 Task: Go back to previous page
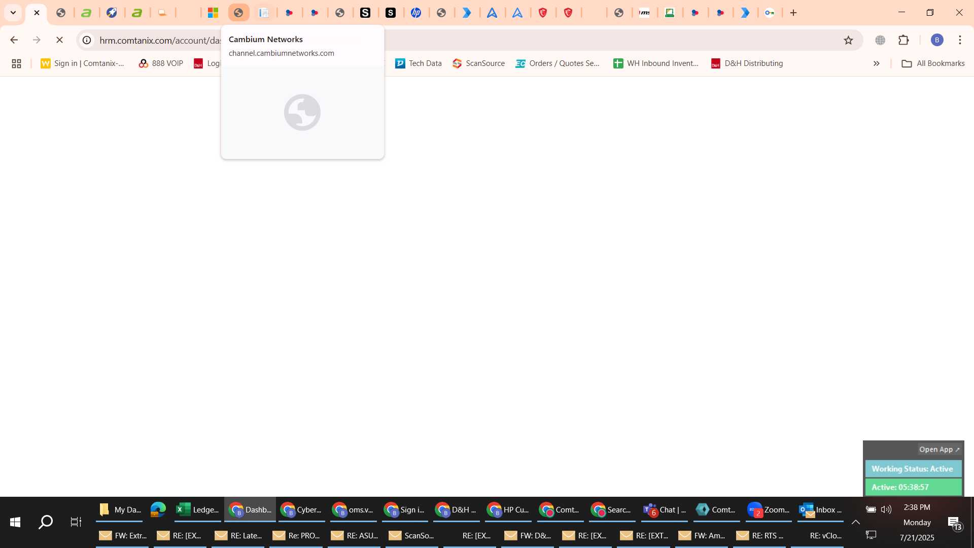(x=14, y=40)
